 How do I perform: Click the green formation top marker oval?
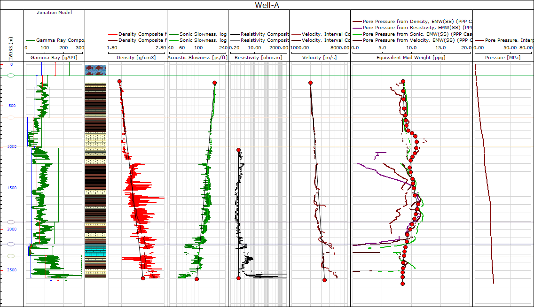[11, 75]
